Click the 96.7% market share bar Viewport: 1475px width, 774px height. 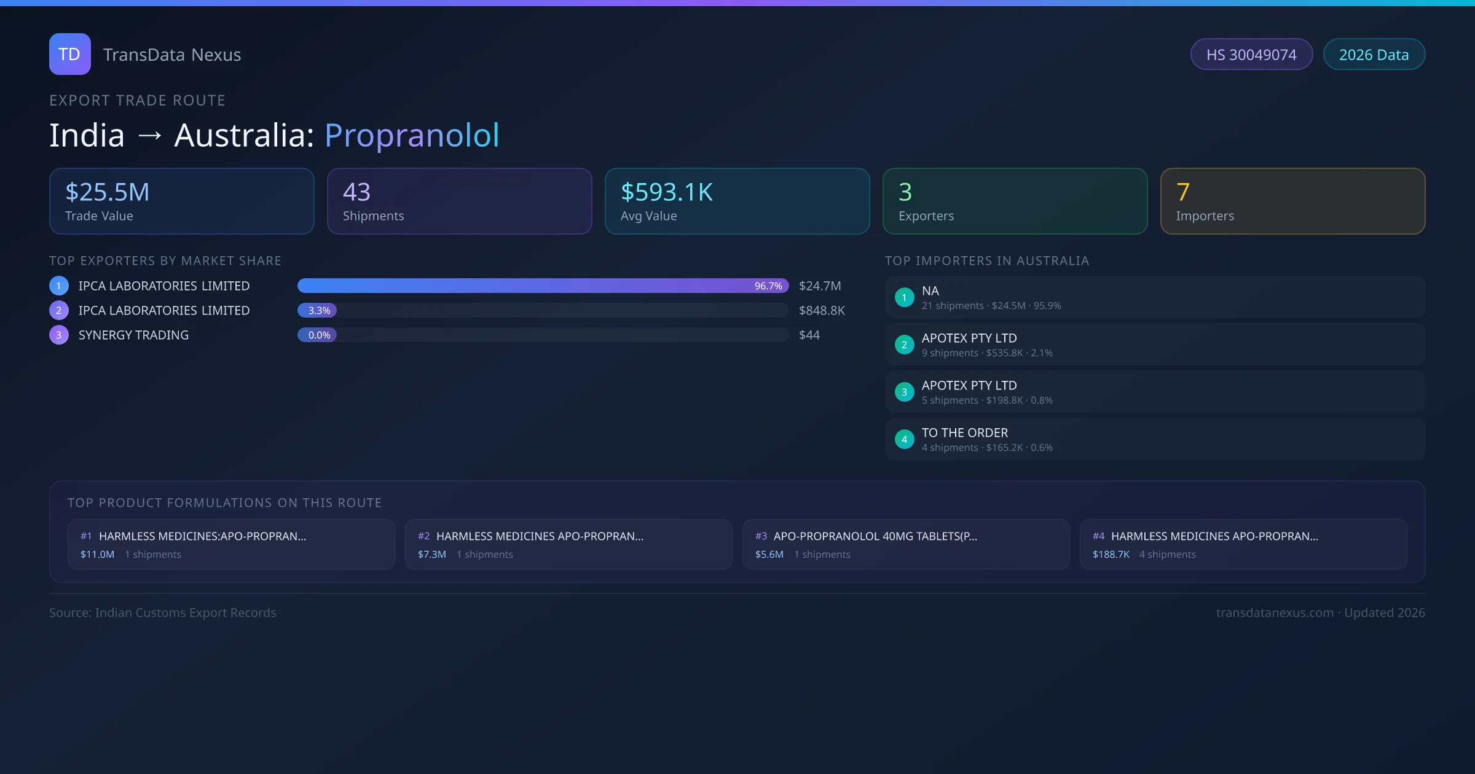(x=543, y=286)
